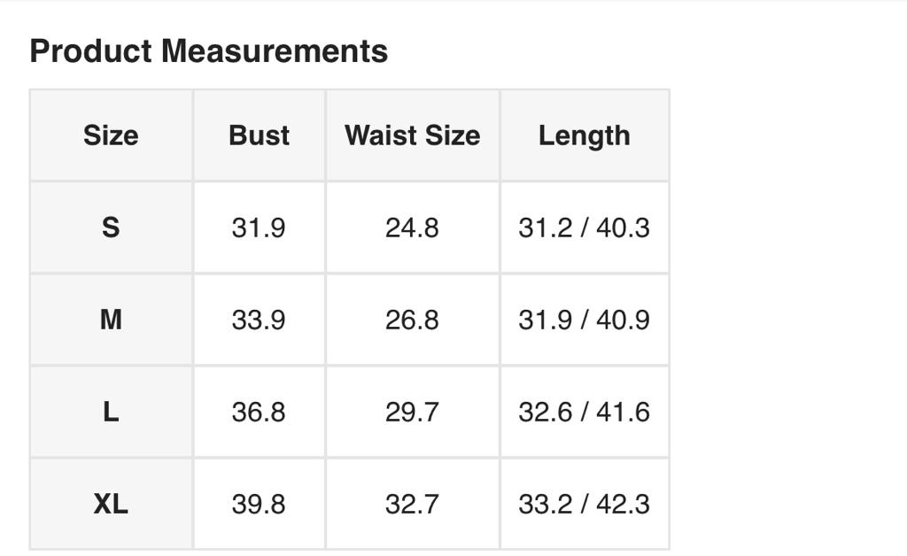907x556 pixels.
Task: Select the waist value 32.7
Action: [412, 504]
